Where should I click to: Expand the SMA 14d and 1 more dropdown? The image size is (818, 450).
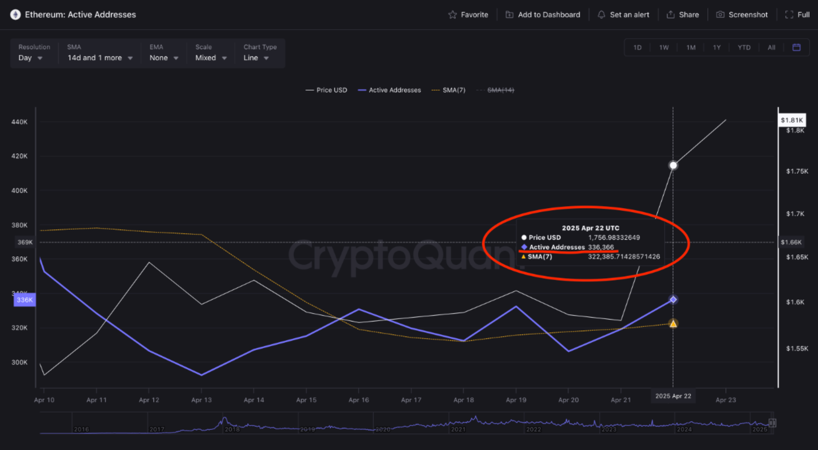pos(100,58)
